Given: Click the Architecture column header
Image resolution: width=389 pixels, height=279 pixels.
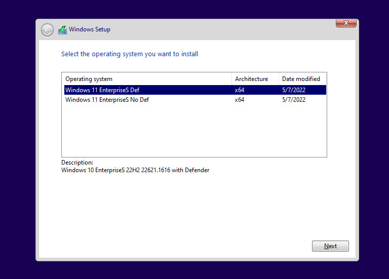Looking at the screenshot, I should (x=255, y=79).
